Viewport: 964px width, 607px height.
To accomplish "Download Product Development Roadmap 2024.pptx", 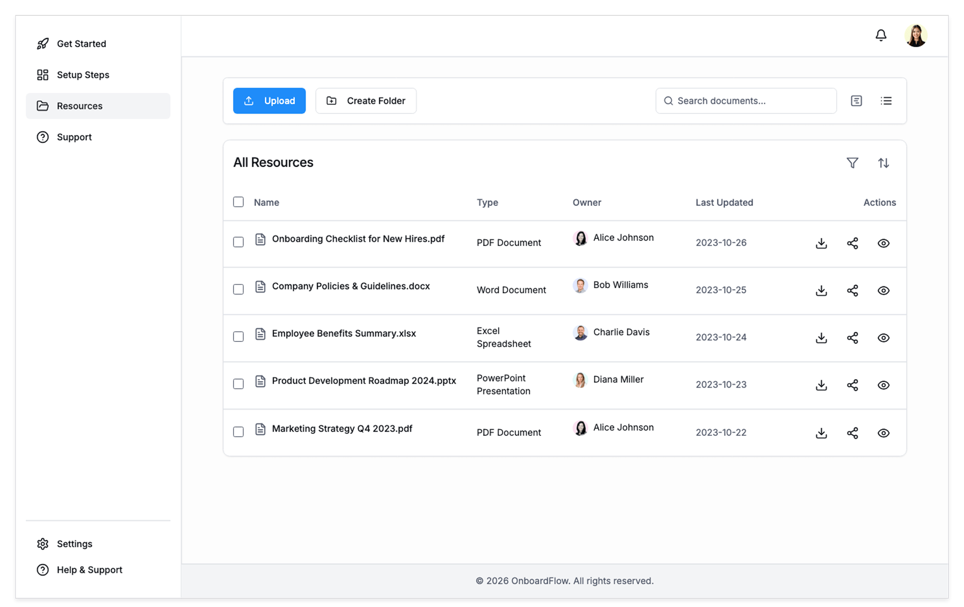I will tap(821, 385).
